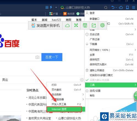The width and height of the screenshot is (137, 121).
Task: Click the Baidu search input field
Action: (x=21, y=57)
